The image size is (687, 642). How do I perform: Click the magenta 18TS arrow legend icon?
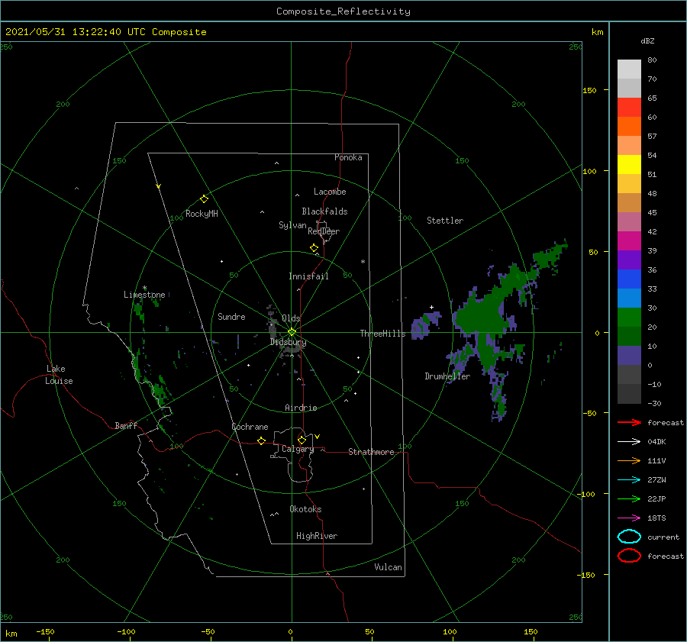(629, 518)
